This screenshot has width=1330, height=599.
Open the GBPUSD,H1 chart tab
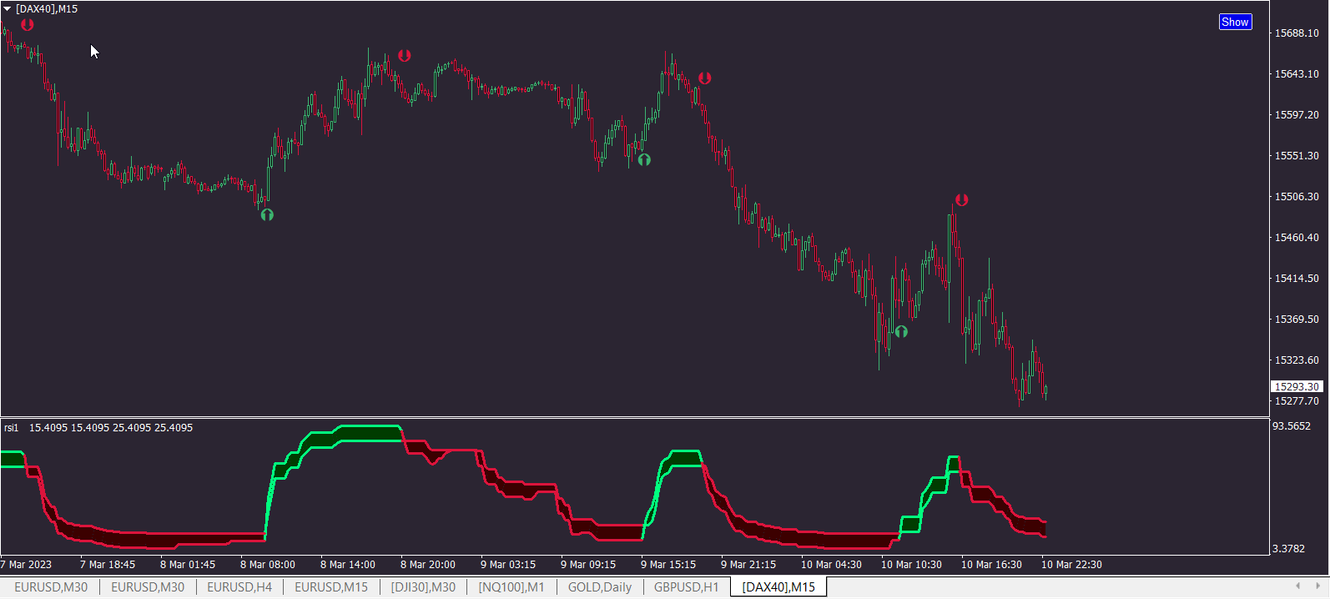point(687,587)
